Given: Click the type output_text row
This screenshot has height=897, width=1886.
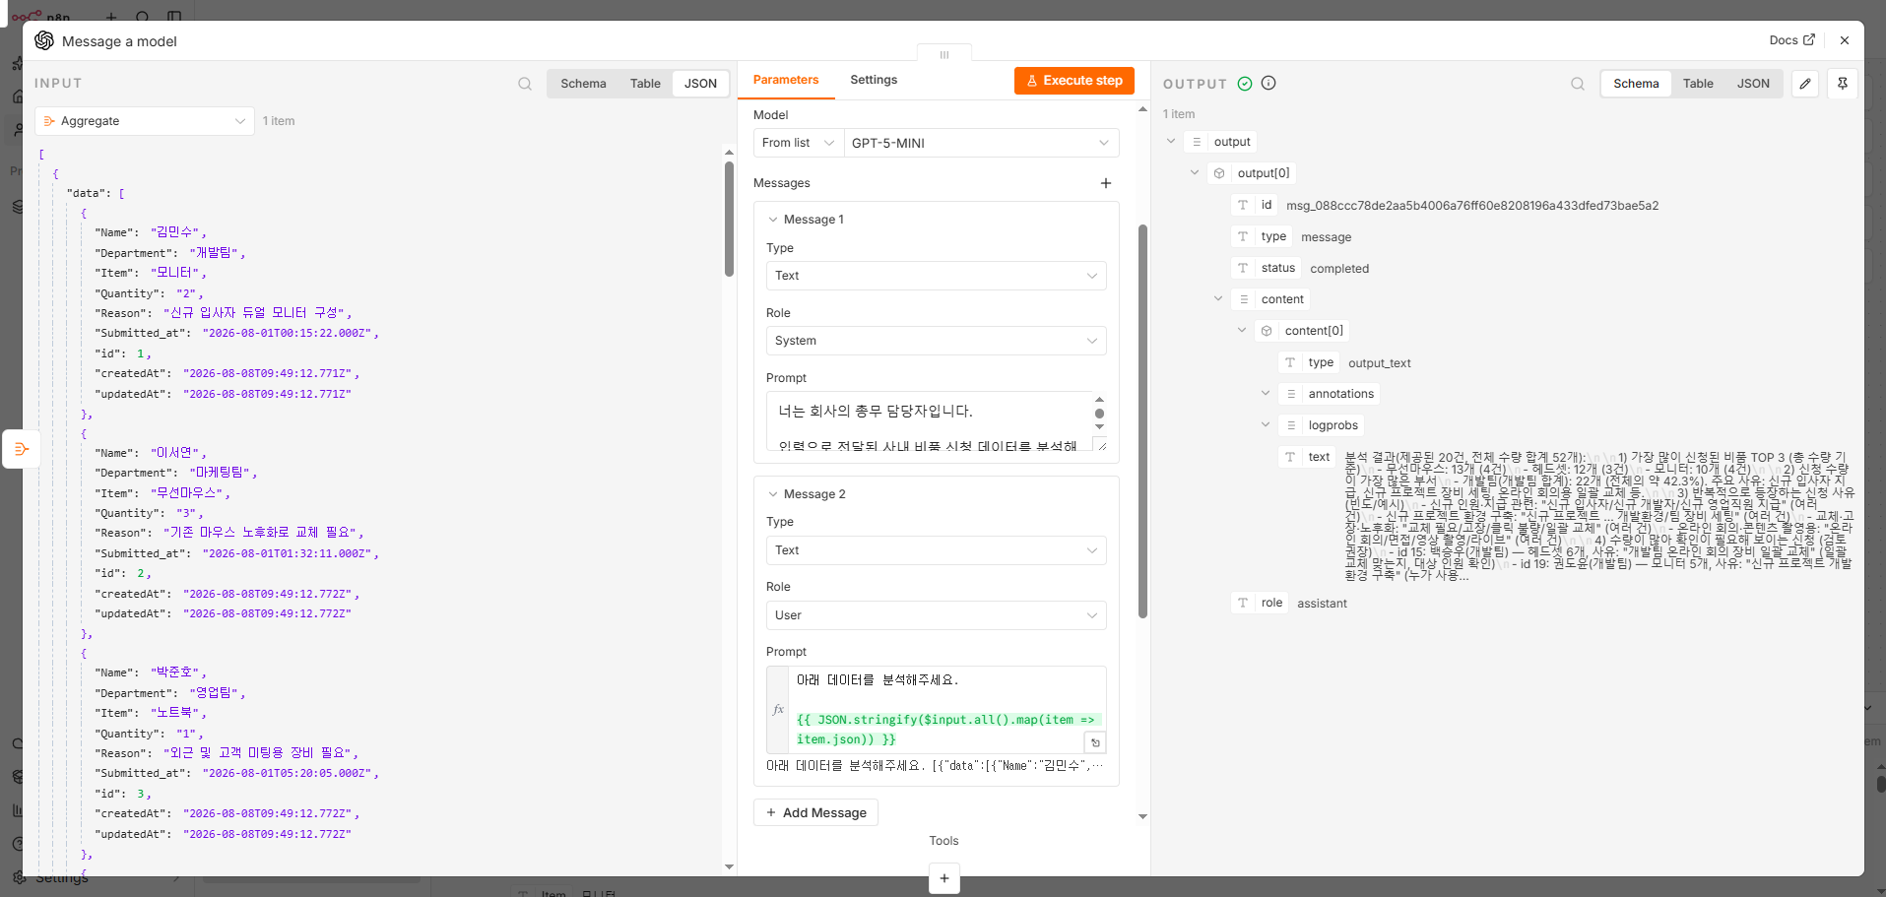Looking at the screenshot, I should 1345,362.
